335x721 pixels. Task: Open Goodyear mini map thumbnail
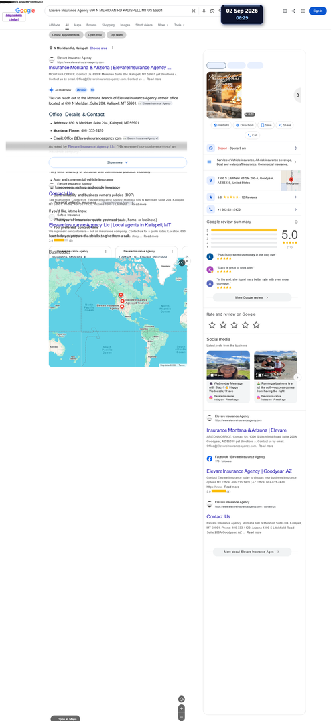[x=291, y=180]
